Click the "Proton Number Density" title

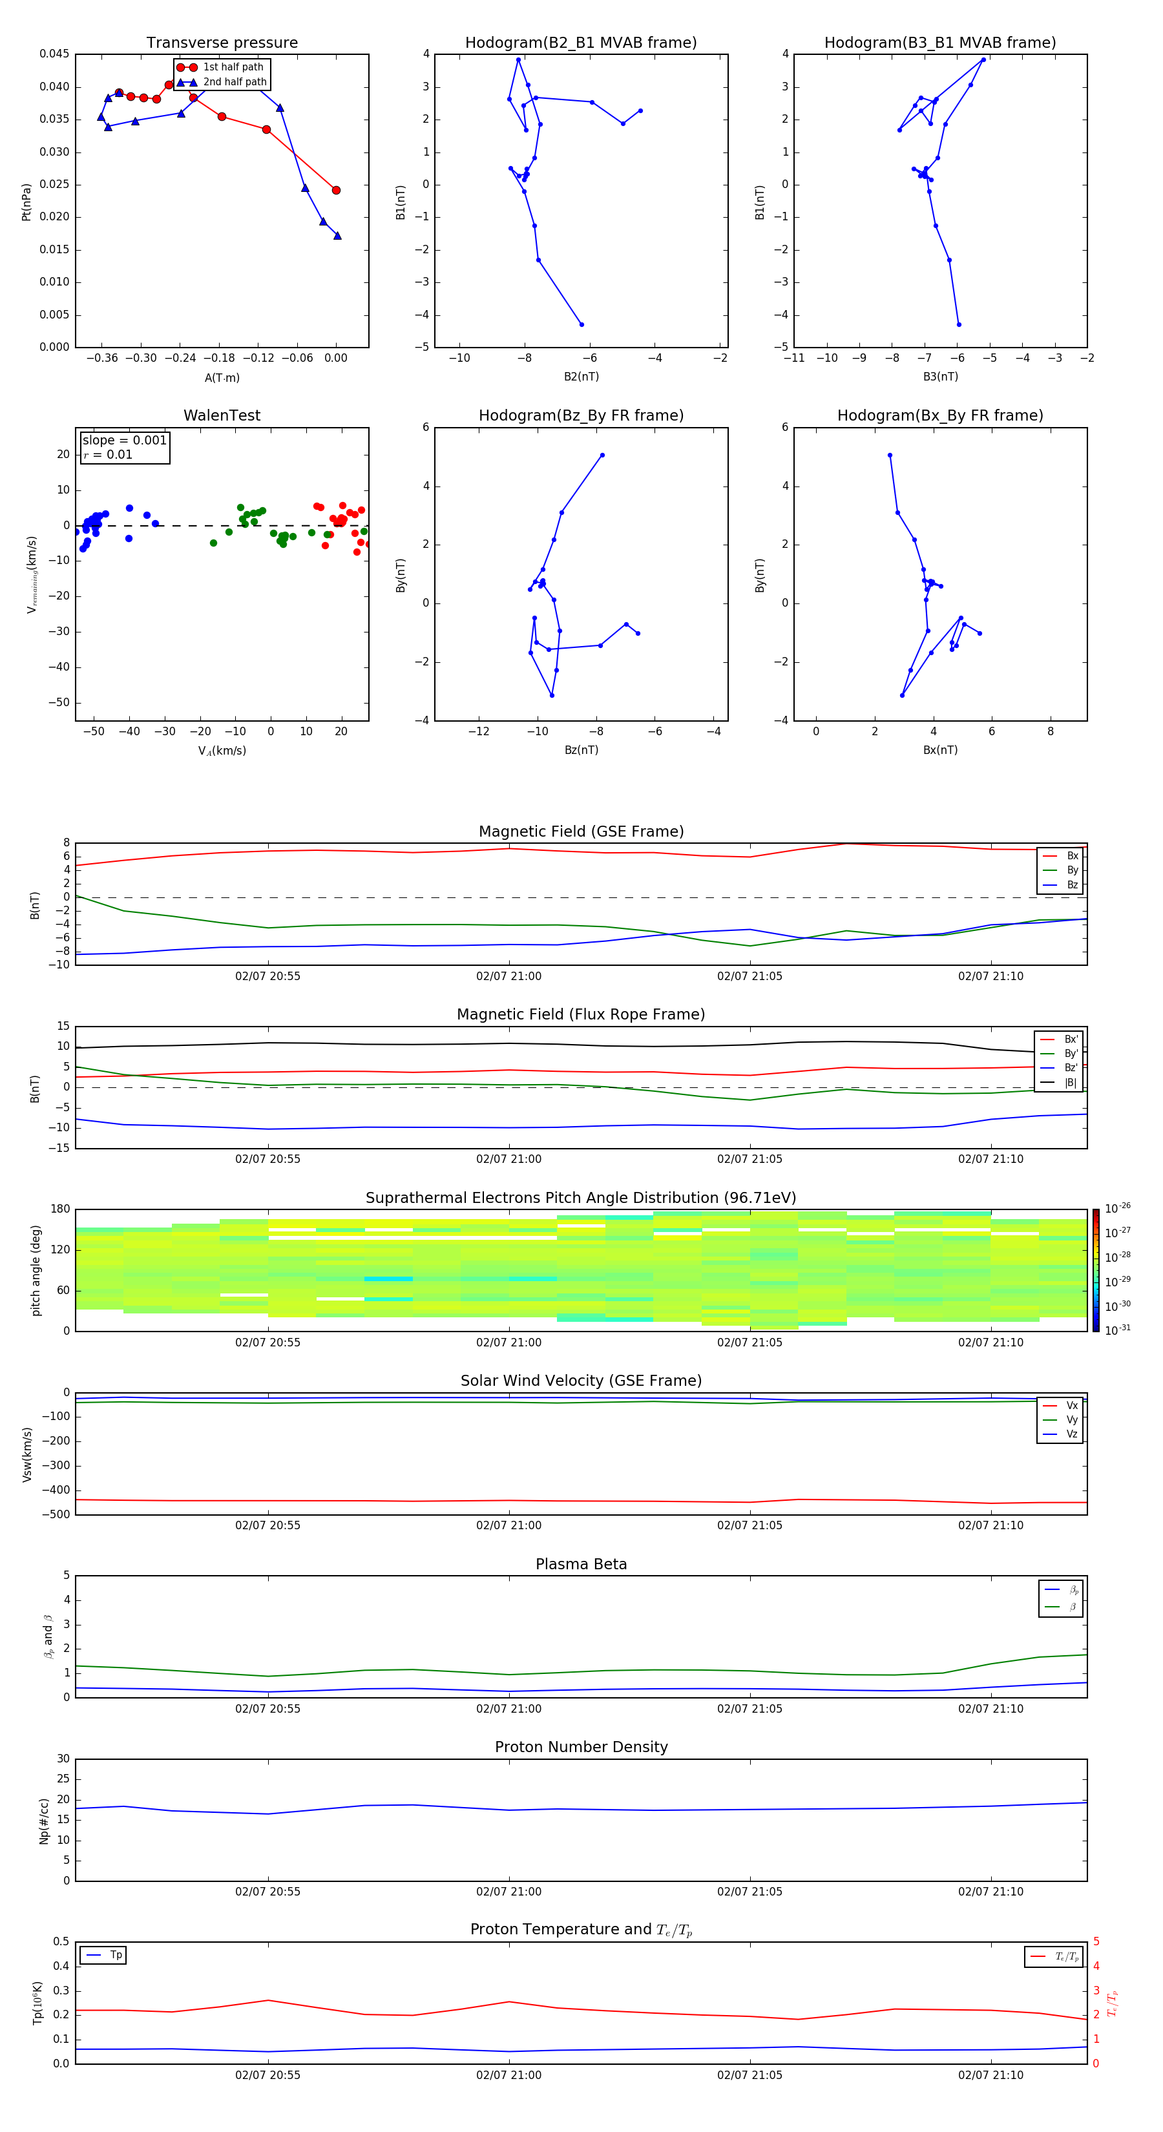click(x=581, y=1747)
